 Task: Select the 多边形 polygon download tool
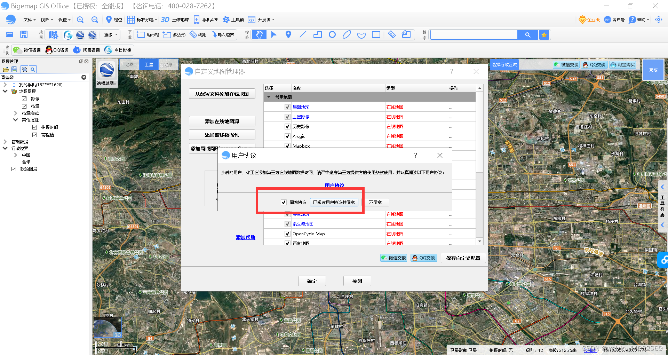click(174, 34)
